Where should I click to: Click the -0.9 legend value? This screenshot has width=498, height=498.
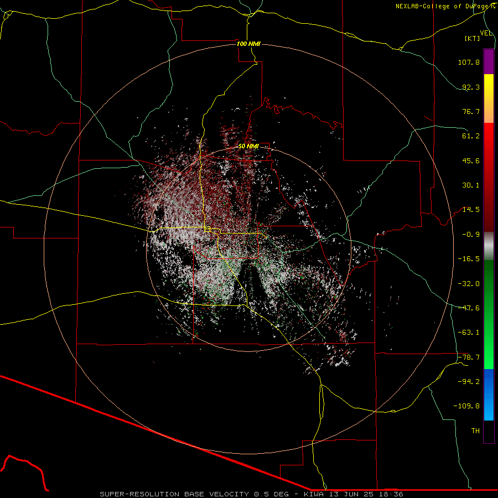pos(471,235)
